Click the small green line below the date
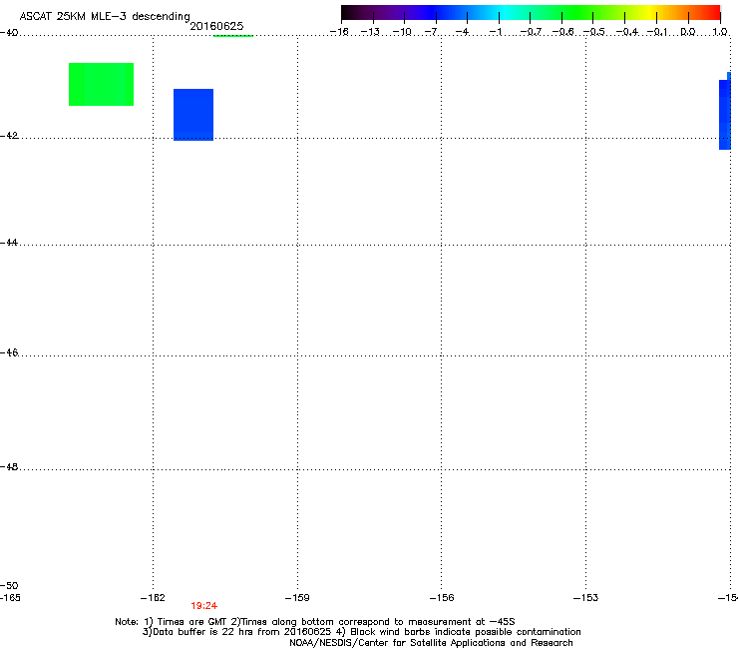Viewport: 738px width, 649px height. 233,36
